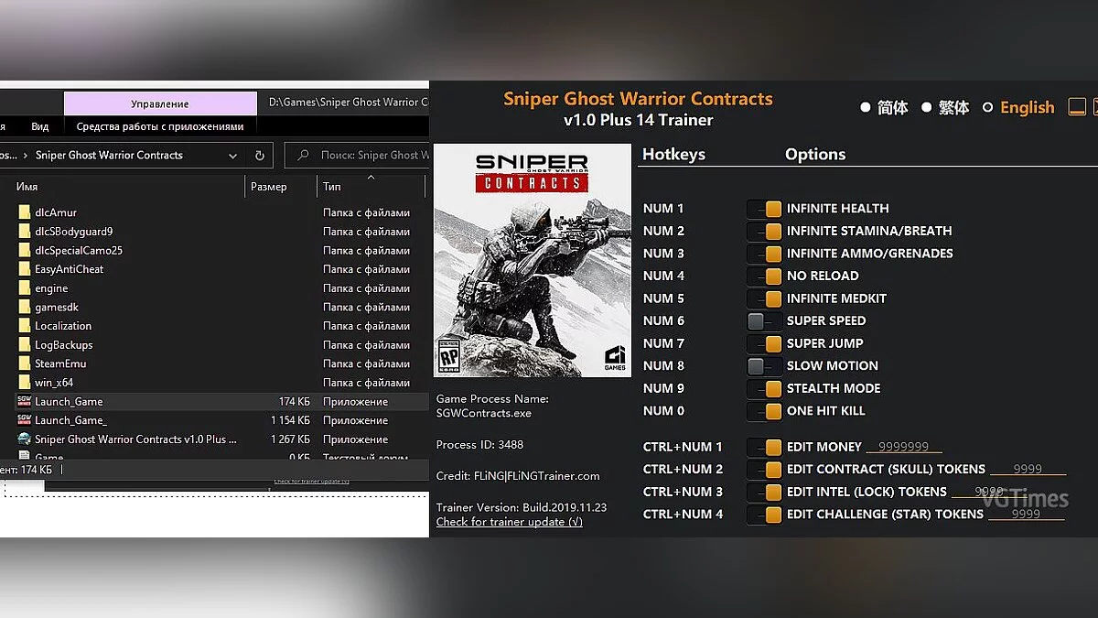Open the Средства работы с приложениями tab
Screen dimensions: 1098x618
[x=160, y=125]
